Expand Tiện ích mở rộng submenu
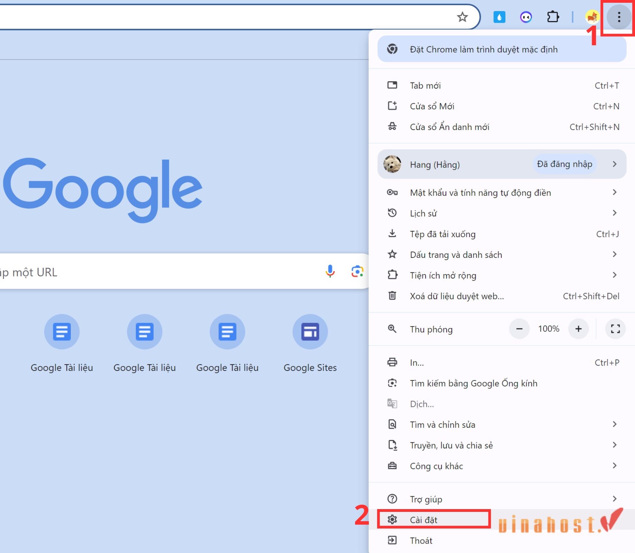The width and height of the screenshot is (635, 553). pyautogui.click(x=502, y=275)
